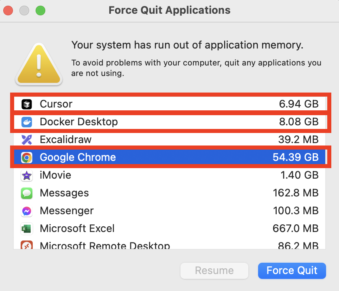Click the Force Quit button

[292, 271]
